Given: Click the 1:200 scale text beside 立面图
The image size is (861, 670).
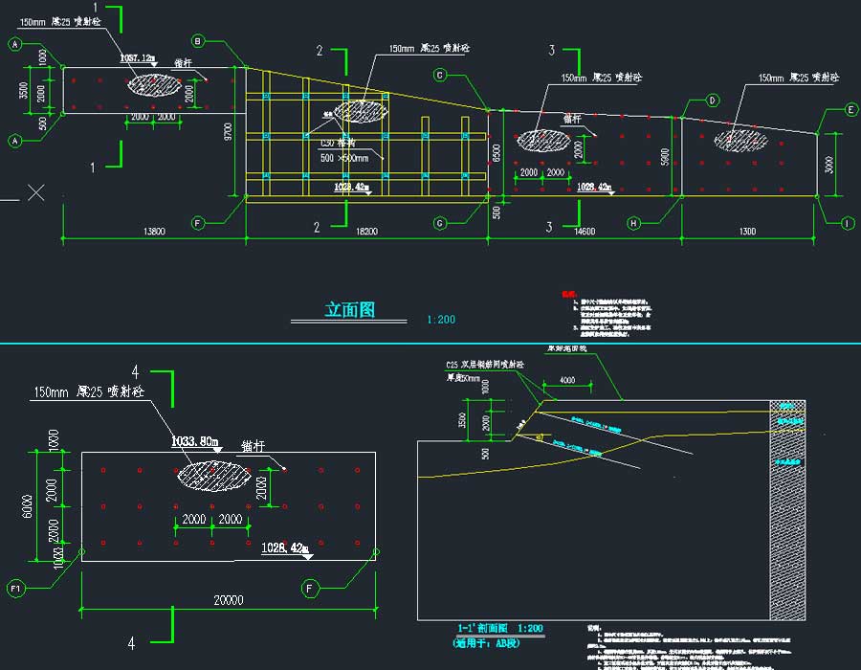Looking at the screenshot, I should pos(441,319).
